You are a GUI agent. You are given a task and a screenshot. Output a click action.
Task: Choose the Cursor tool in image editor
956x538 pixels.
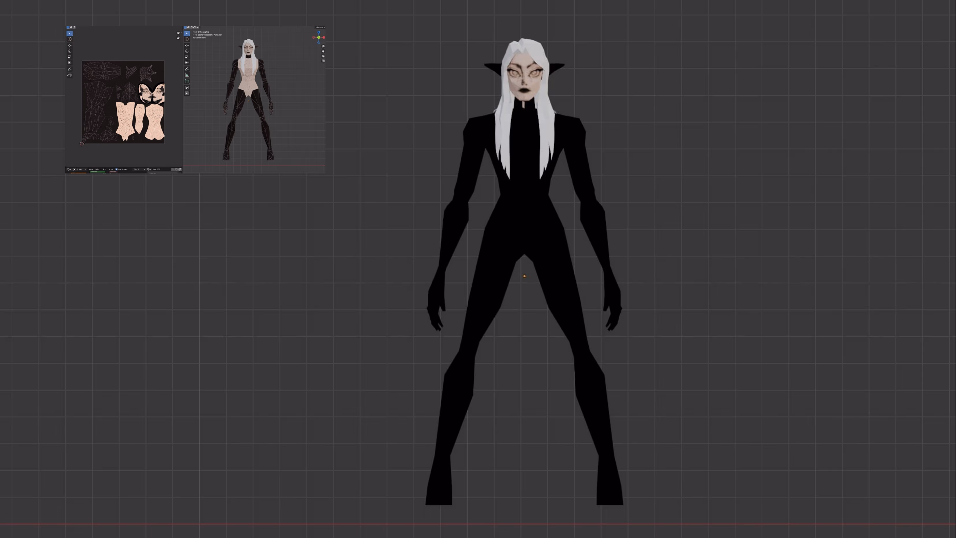[69, 39]
